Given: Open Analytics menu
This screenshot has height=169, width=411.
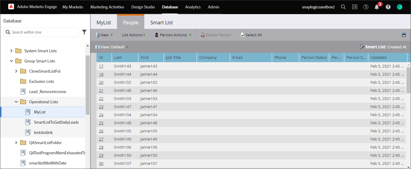Looking at the screenshot, I should 193,7.
